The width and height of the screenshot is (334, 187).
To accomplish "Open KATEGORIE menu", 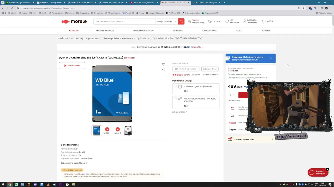I will pyautogui.click(x=74, y=31).
